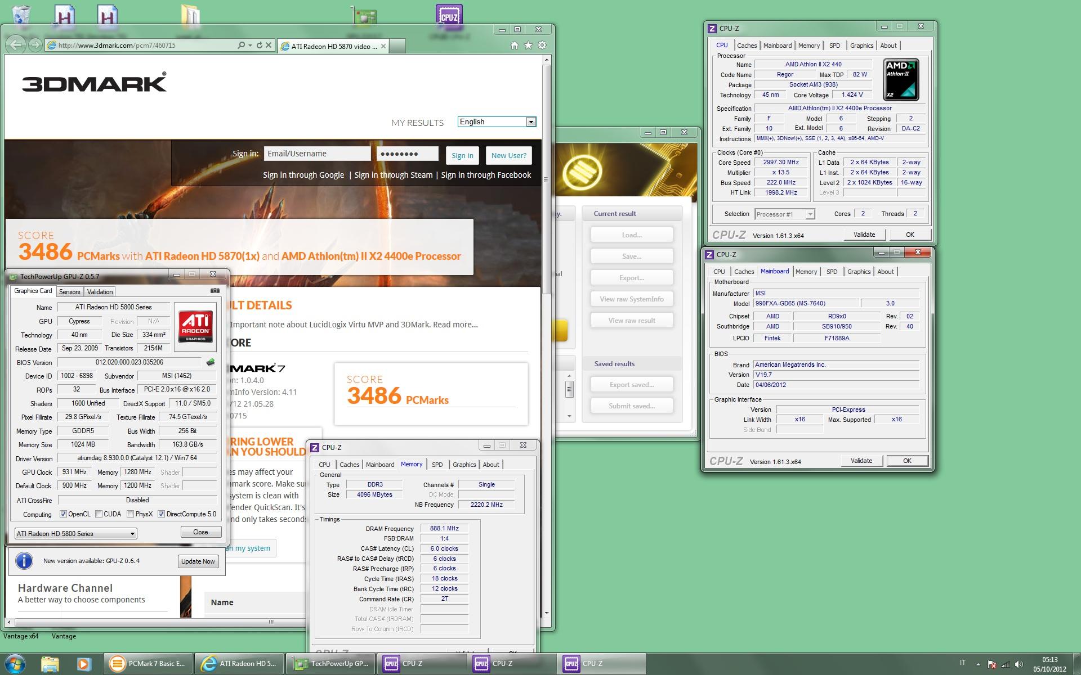Switch to Sensors tab in GPU-Z
The height and width of the screenshot is (675, 1081).
[70, 292]
